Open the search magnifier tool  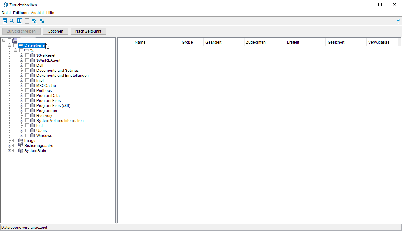pos(12,21)
